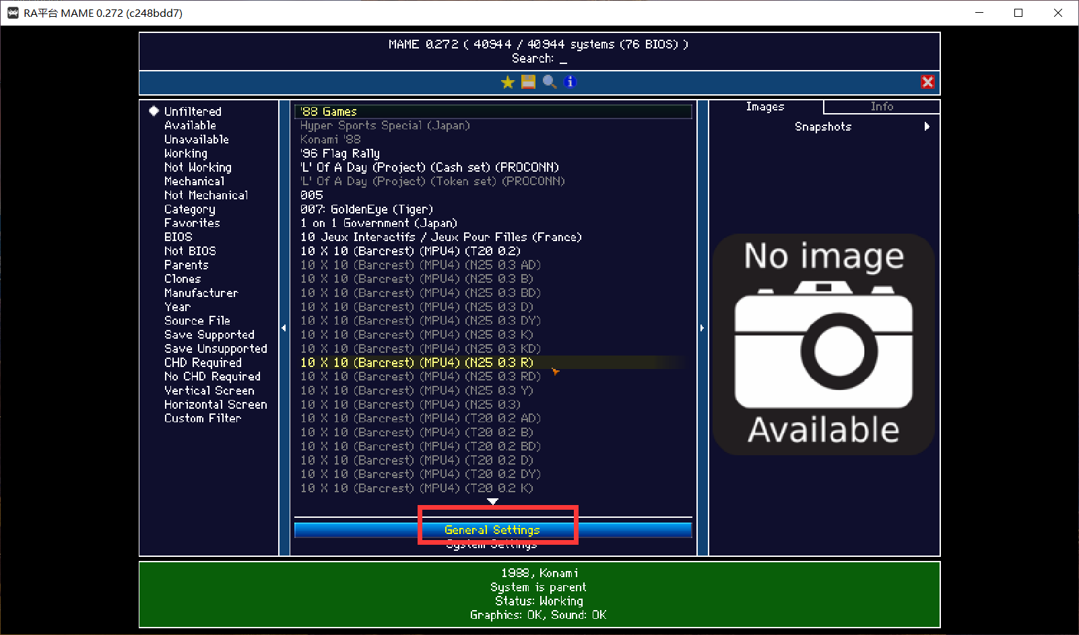The height and width of the screenshot is (635, 1079).
Task: Select '88 Games in the list
Action: click(x=493, y=112)
